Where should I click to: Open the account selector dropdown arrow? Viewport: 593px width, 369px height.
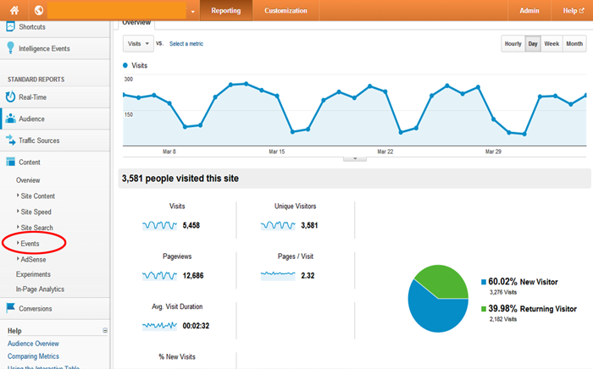coord(192,12)
